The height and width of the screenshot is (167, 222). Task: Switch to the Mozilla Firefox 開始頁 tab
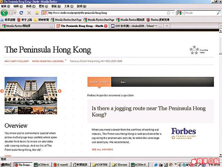click(x=27, y=26)
